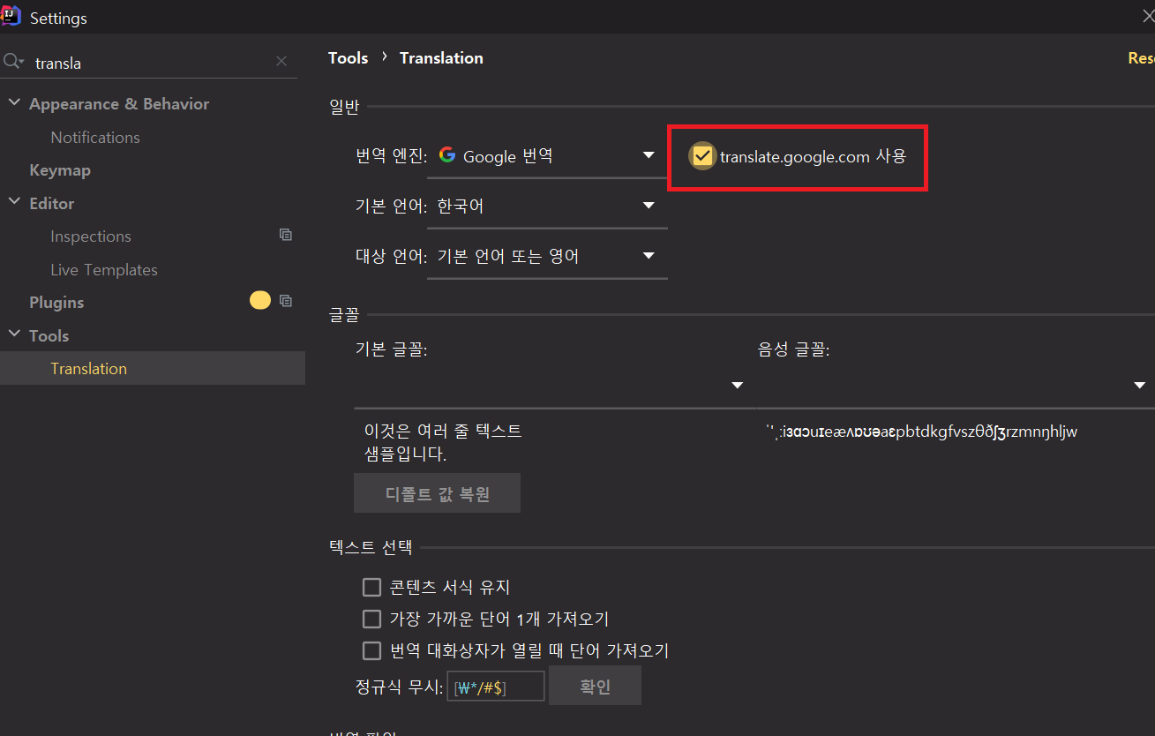Select Notifications in the settings tree
This screenshot has height=736, width=1155.
point(95,137)
